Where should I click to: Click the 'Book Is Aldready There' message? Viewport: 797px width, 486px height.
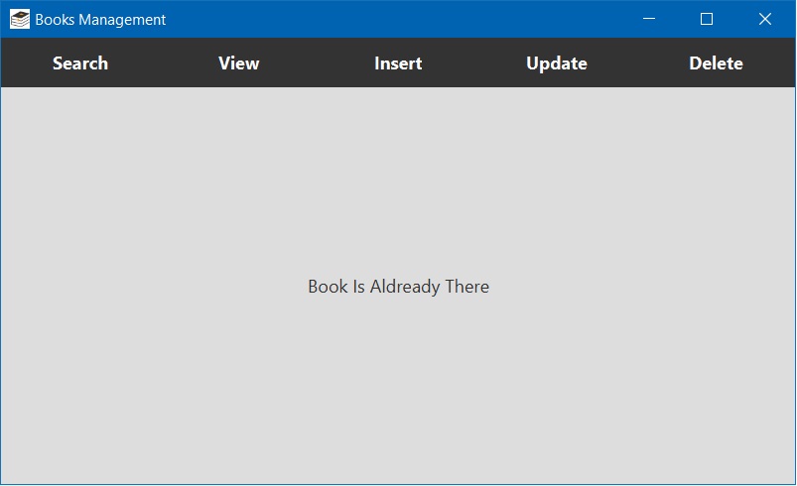[399, 287]
